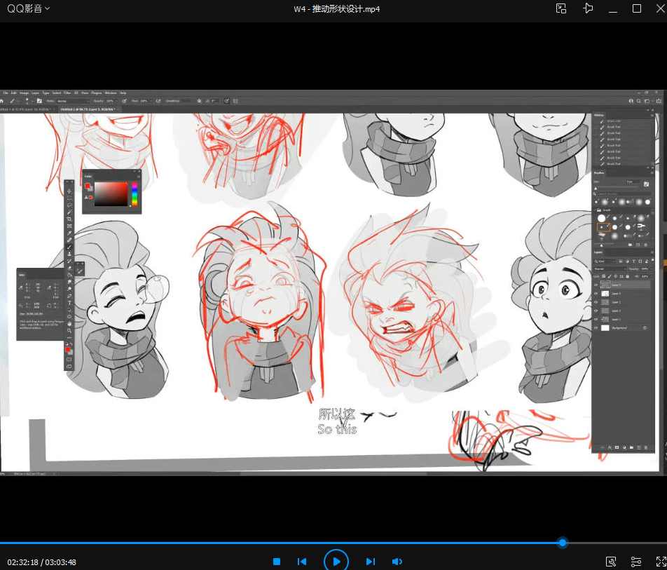Click the W4 - 推动形状设计.mp4 title
Viewport: 667px width, 570px height.
pos(336,9)
